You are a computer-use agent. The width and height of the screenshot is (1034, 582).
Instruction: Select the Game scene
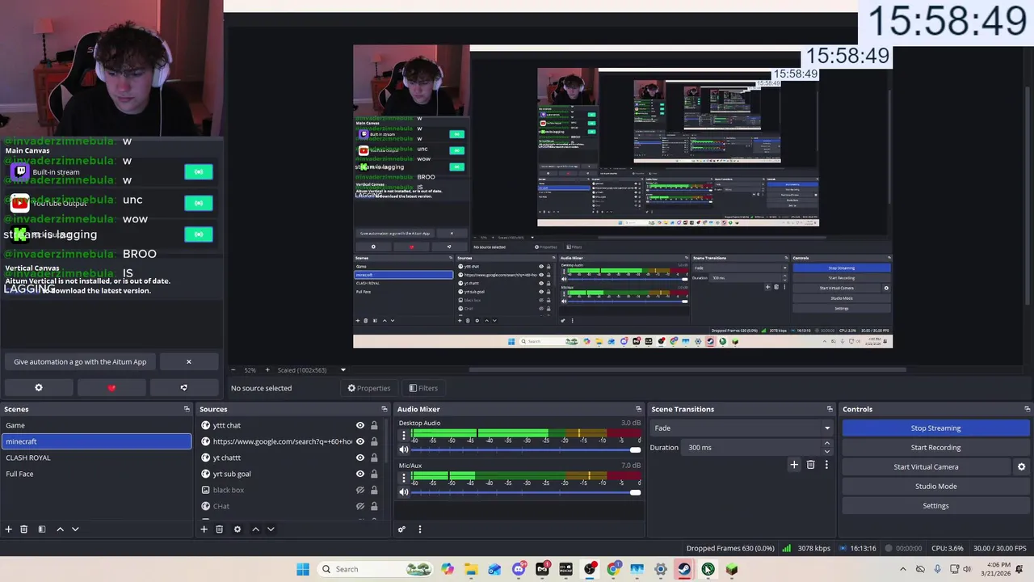point(96,425)
